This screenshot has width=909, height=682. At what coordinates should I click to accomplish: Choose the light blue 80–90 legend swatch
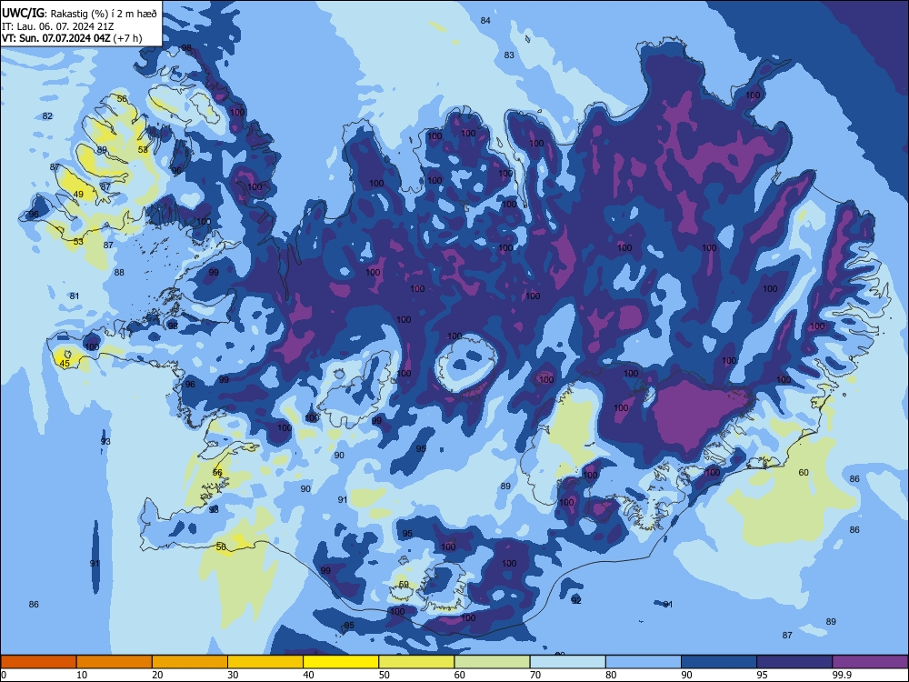coord(644,662)
